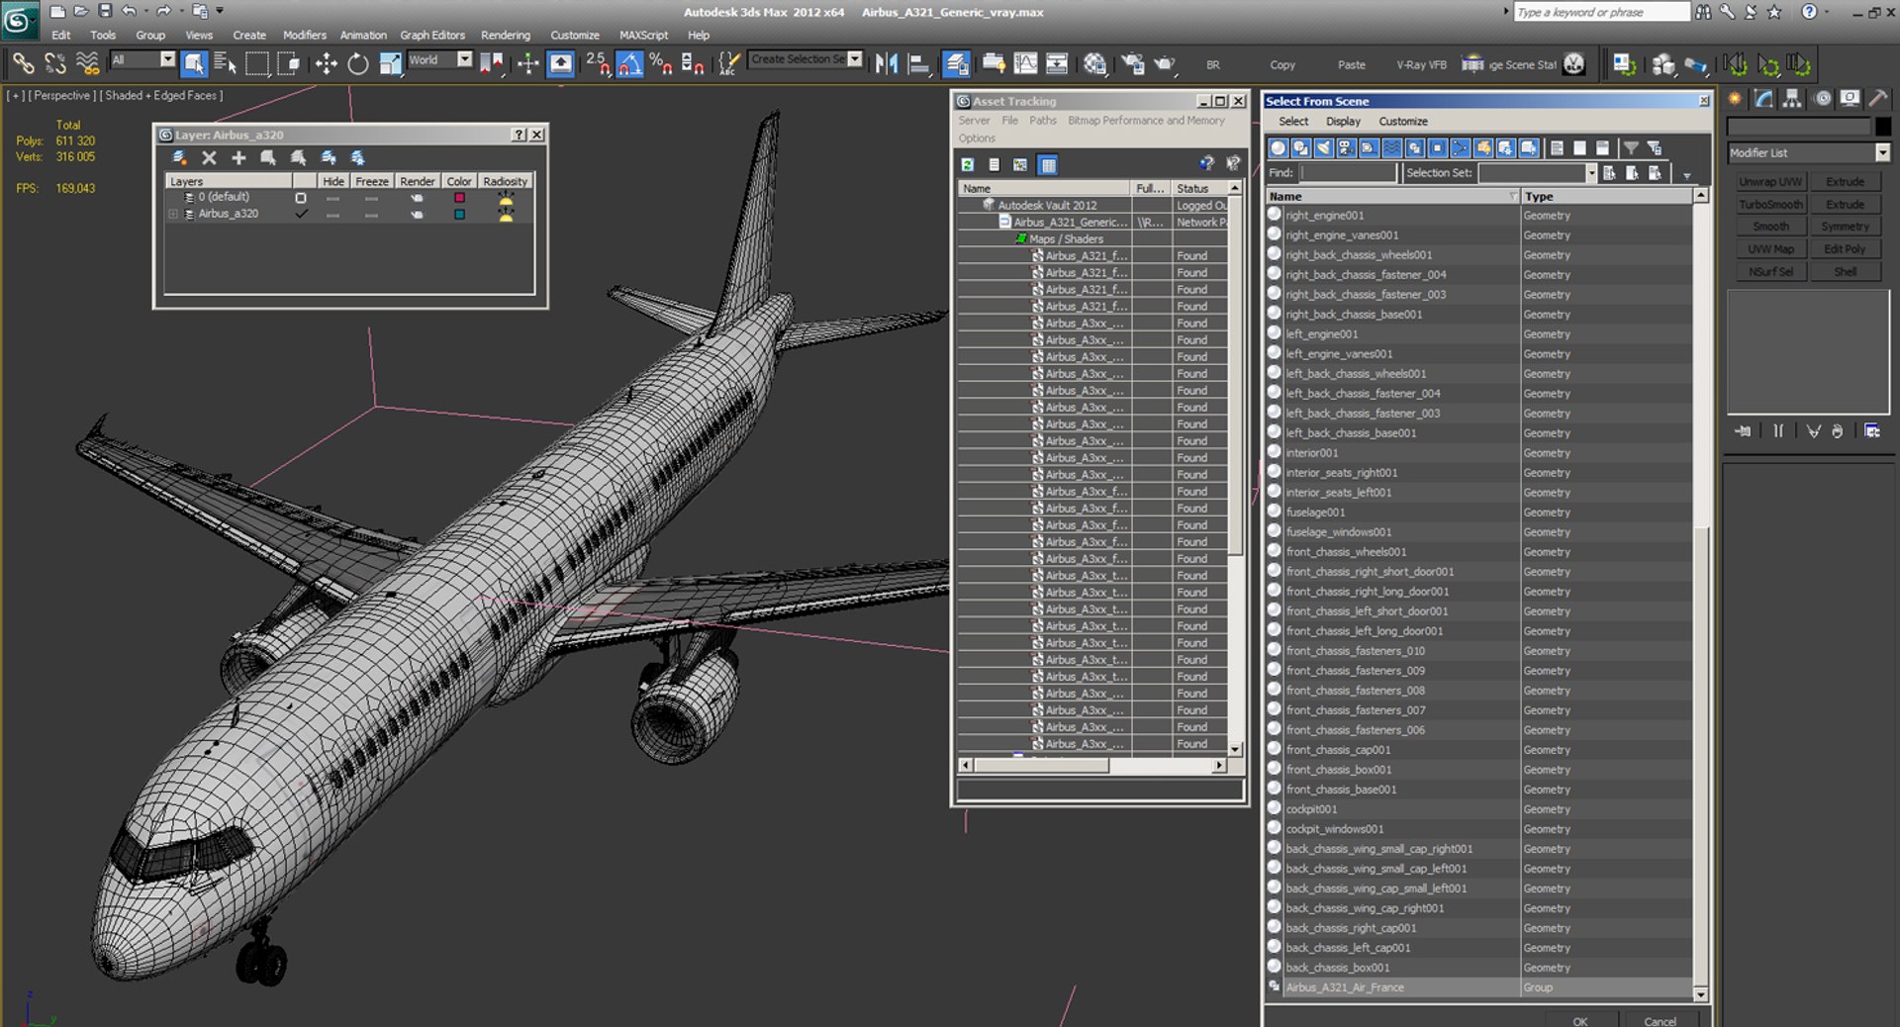Click the Unlink Selection icon
The width and height of the screenshot is (1900, 1027).
[x=54, y=63]
